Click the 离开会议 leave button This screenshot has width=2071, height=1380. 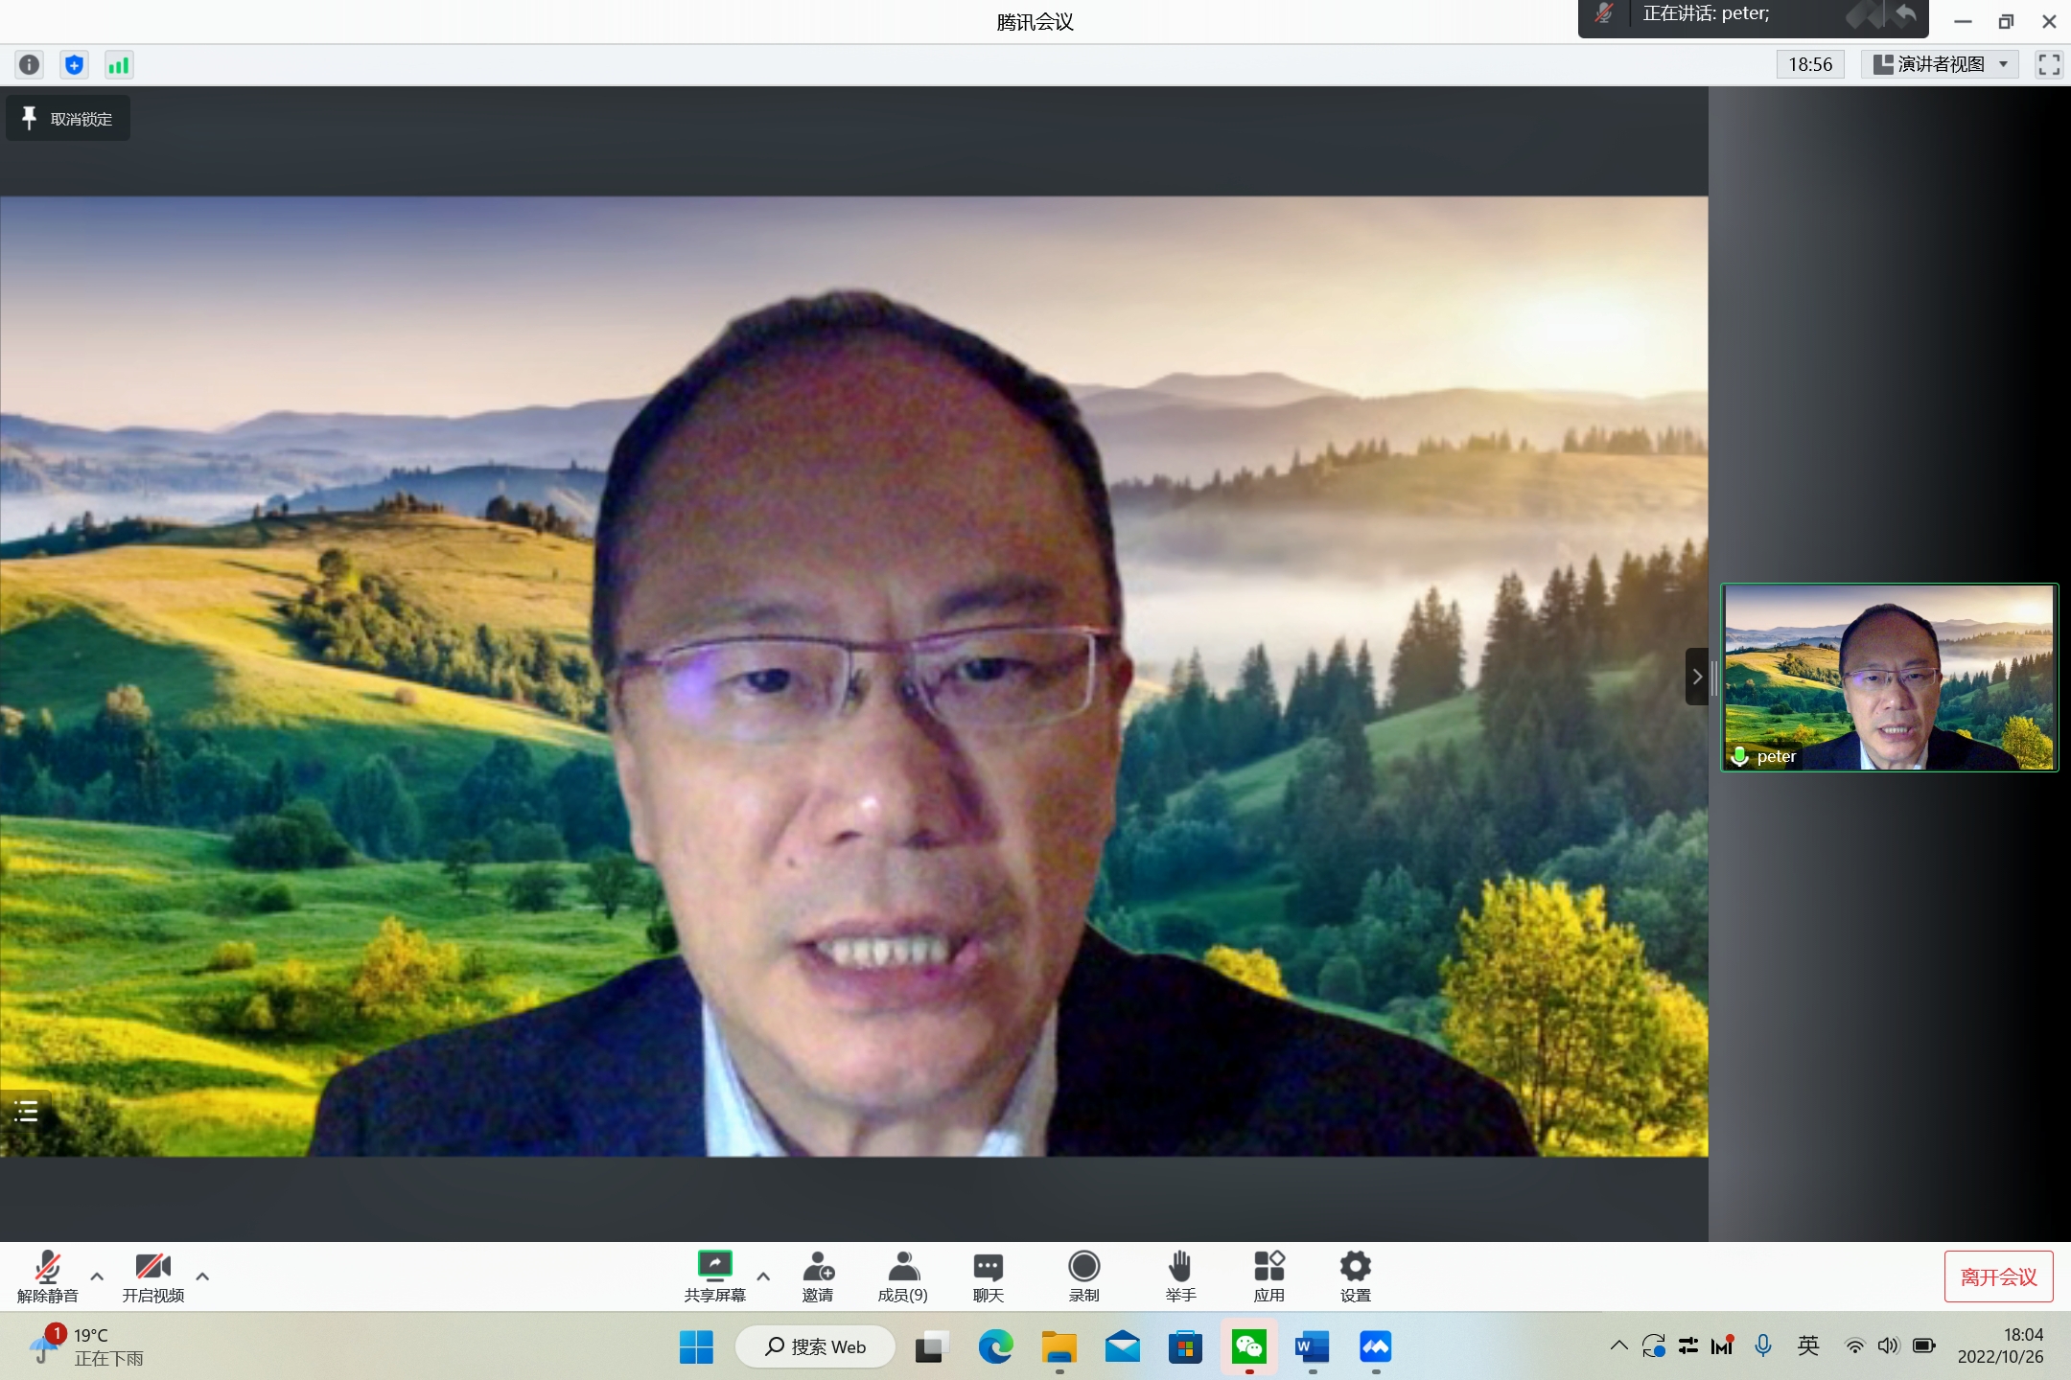click(1998, 1276)
